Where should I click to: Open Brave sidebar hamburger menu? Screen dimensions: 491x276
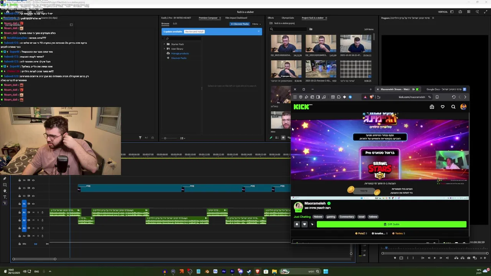(x=295, y=97)
